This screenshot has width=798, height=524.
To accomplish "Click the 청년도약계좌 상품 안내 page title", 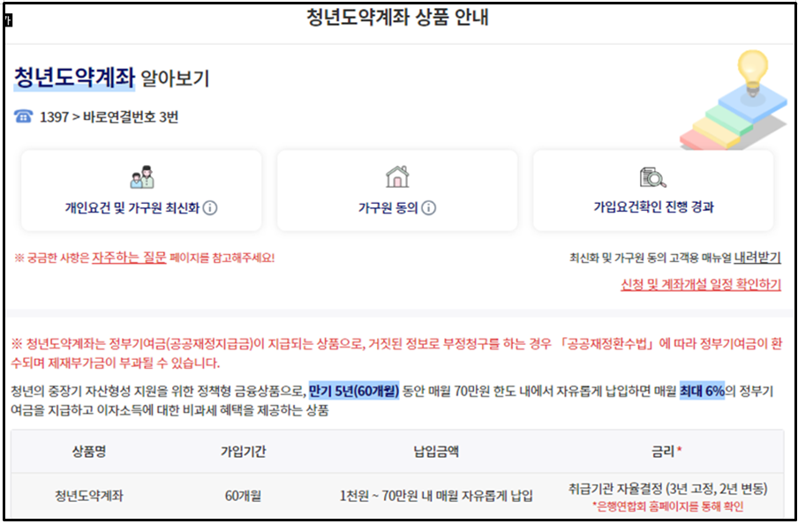I will point(397,18).
